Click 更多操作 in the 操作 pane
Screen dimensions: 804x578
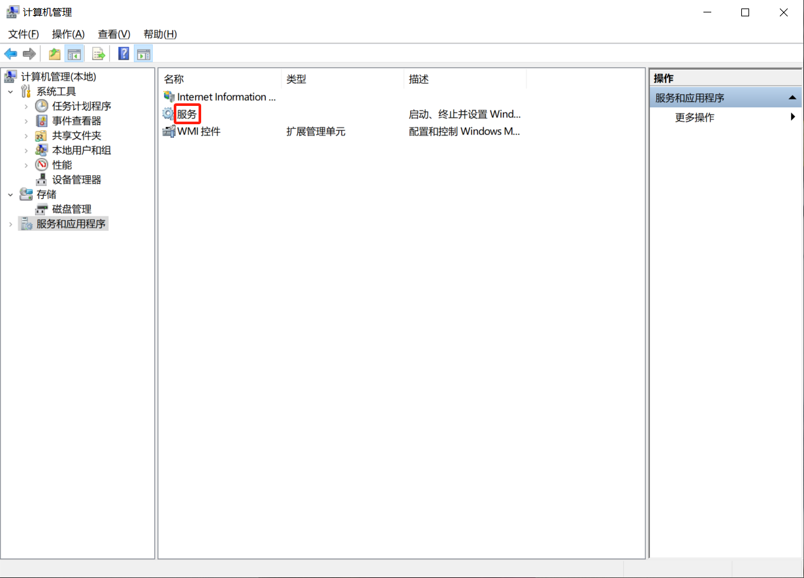pos(695,115)
